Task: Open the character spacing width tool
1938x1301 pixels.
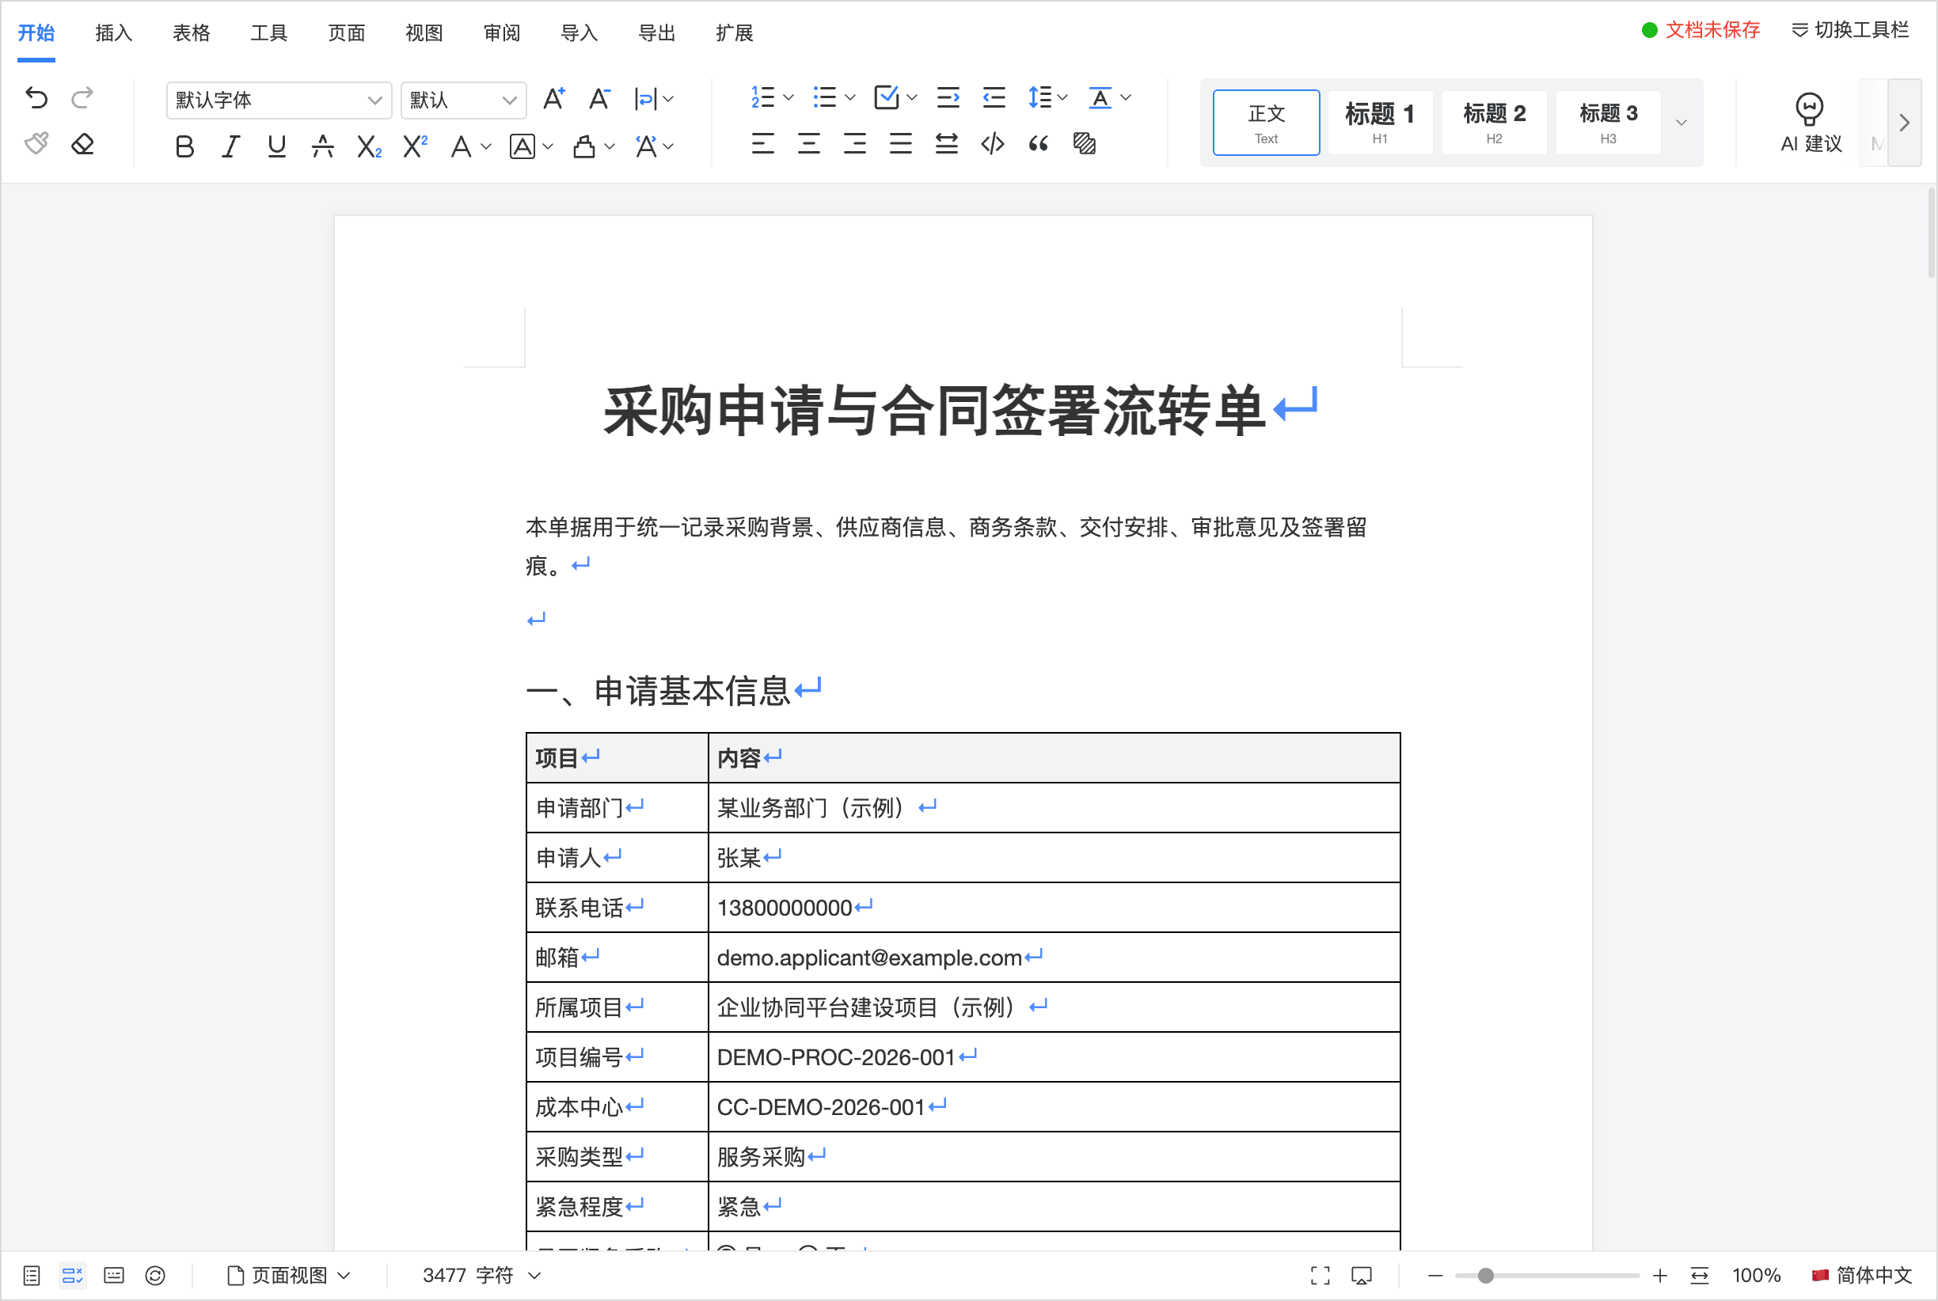Action: tap(653, 99)
